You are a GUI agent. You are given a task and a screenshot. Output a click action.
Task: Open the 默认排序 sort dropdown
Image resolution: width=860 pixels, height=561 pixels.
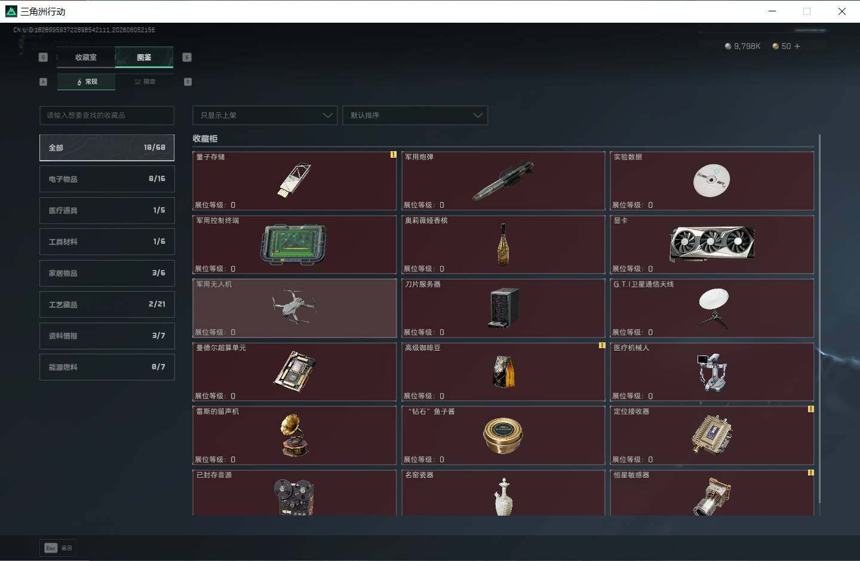[x=415, y=115]
